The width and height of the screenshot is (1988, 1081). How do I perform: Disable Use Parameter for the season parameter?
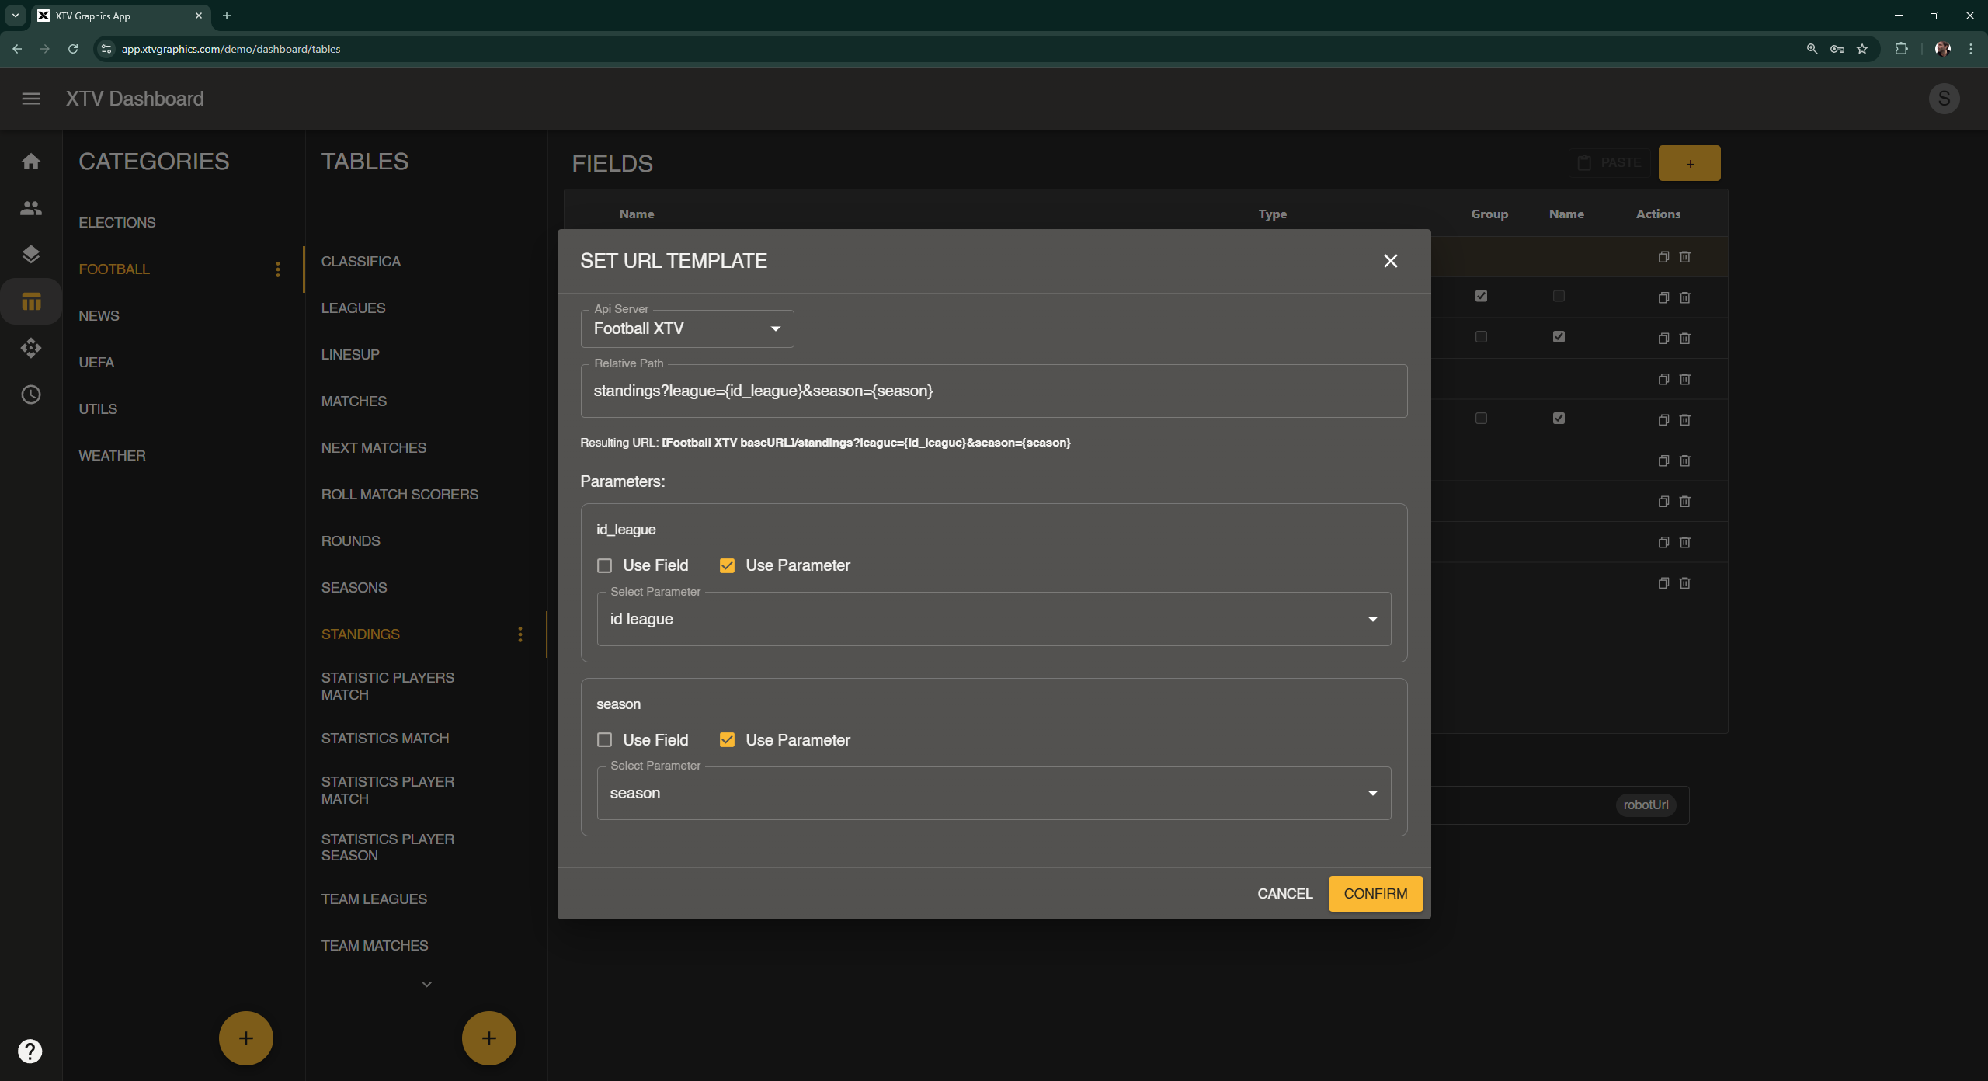(727, 739)
